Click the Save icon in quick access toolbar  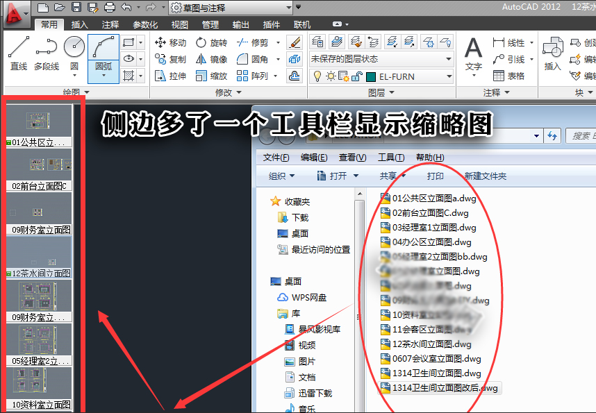pos(76,8)
